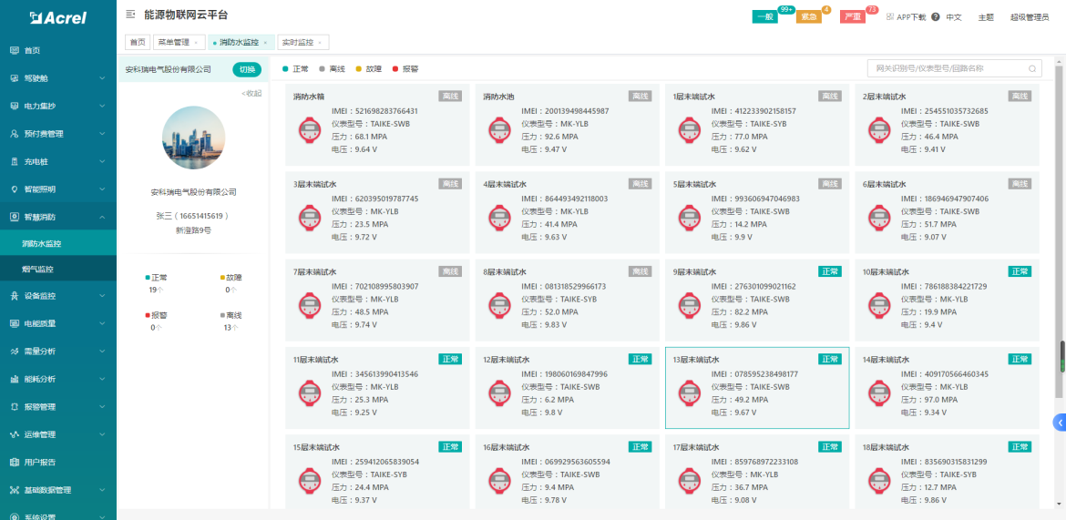Click the blue floating arrow at right edge
The width and height of the screenshot is (1066, 520).
pyautogui.click(x=1060, y=423)
